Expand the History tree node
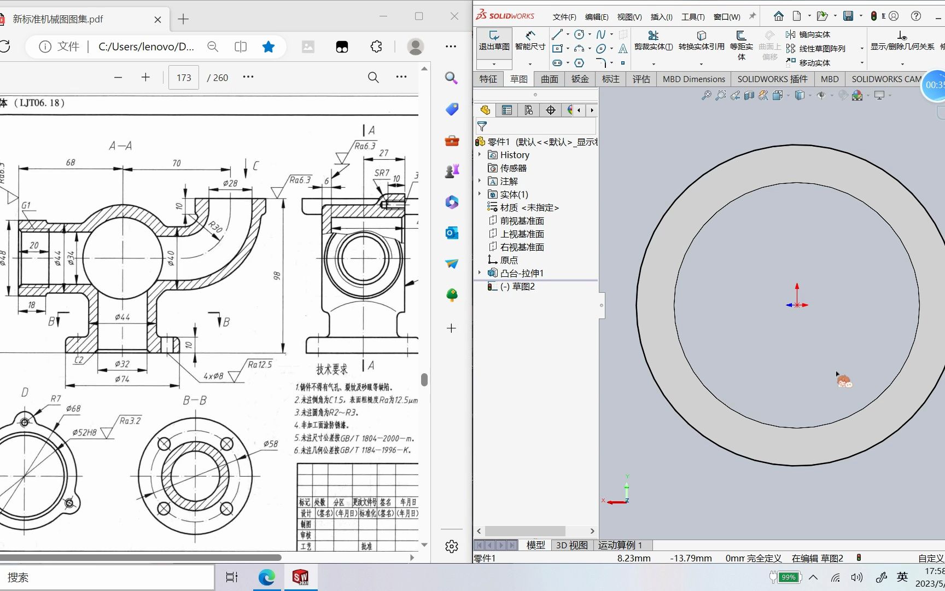This screenshot has width=945, height=591. 480,155
